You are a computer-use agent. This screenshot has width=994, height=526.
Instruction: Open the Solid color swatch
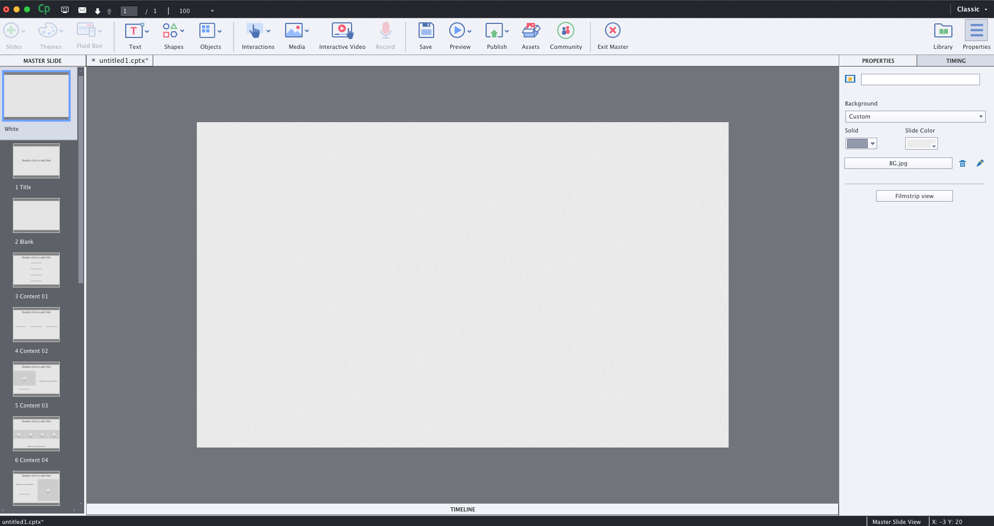coord(861,144)
